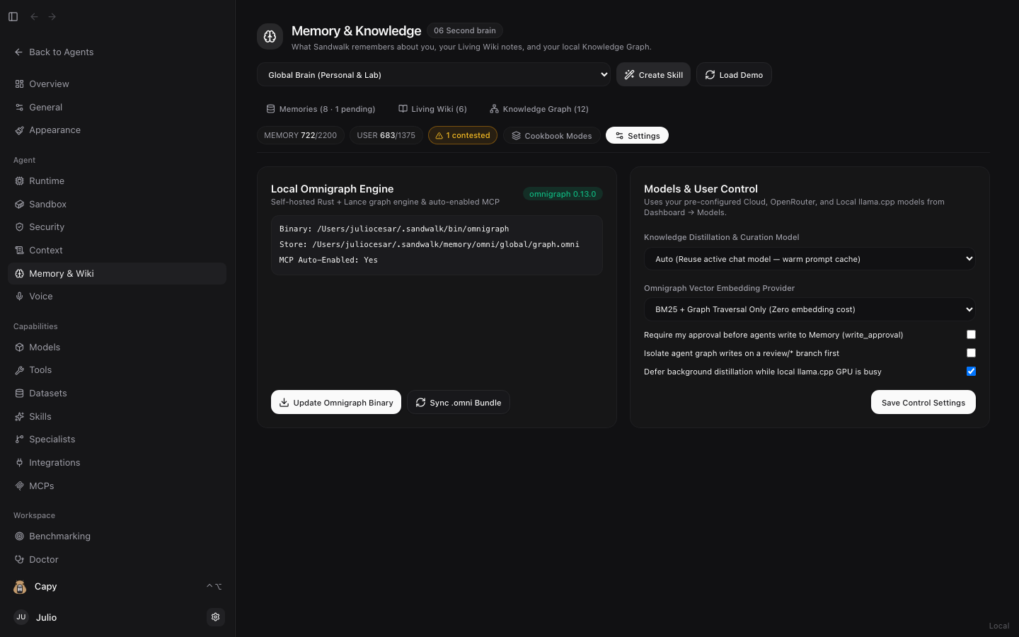Open Integrations page
Screen dimensions: 1019x637
(x=117, y=463)
